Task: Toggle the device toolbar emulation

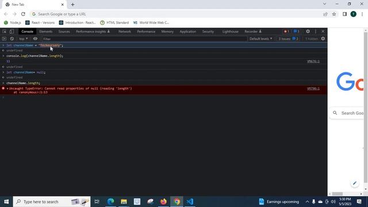Action: (x=11, y=32)
